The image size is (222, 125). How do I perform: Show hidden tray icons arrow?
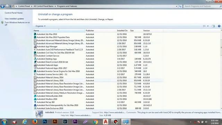pos(191,122)
